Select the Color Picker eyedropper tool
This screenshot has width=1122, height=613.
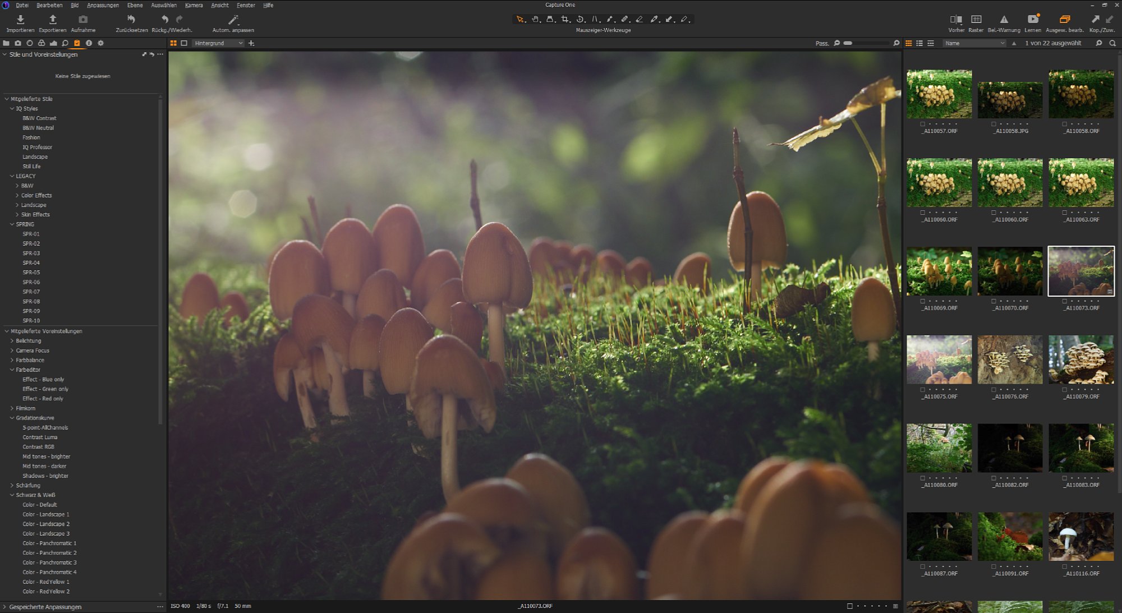pos(654,19)
